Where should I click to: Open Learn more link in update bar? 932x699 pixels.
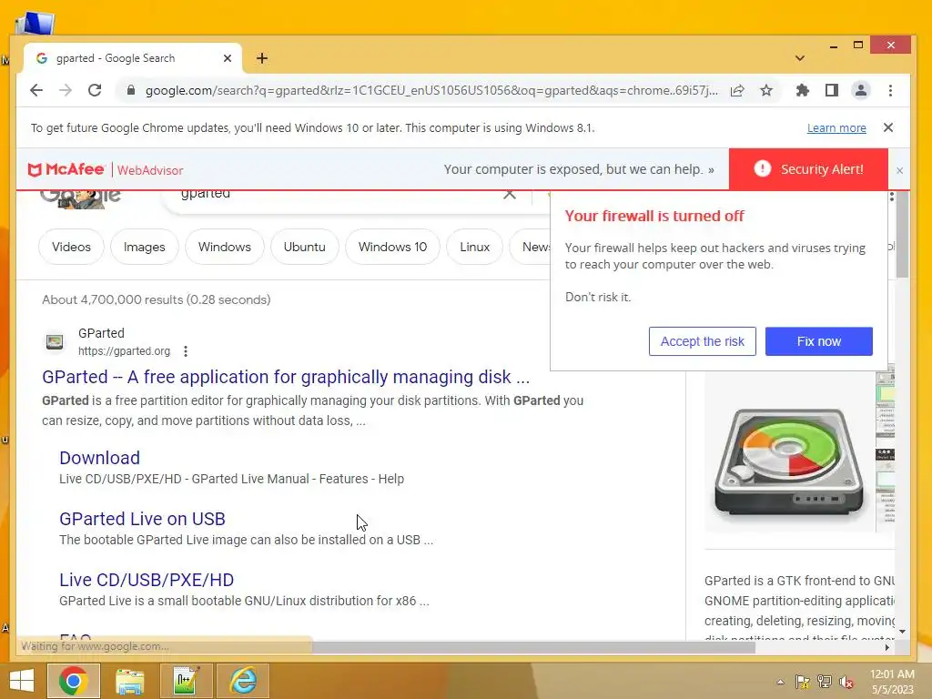tap(836, 127)
